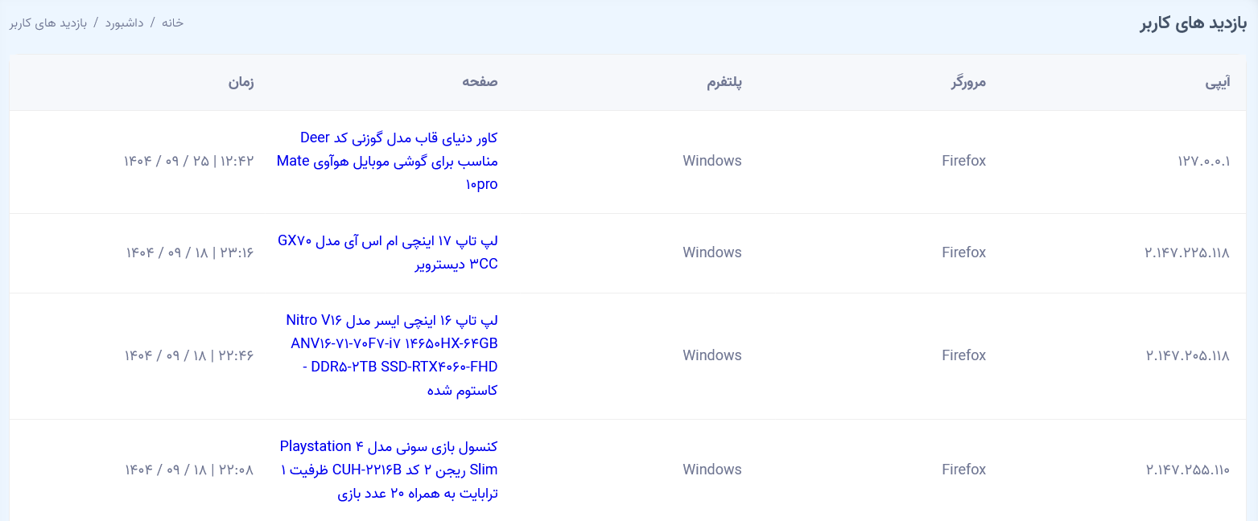The width and height of the screenshot is (1258, 521).
Task: Select the visit time 22:08 cell
Action: point(188,470)
